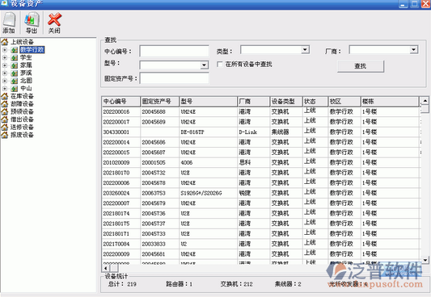Click the table's vertical scrollbar down arrow
Screen dimensions: 431x297
(x=425, y=260)
